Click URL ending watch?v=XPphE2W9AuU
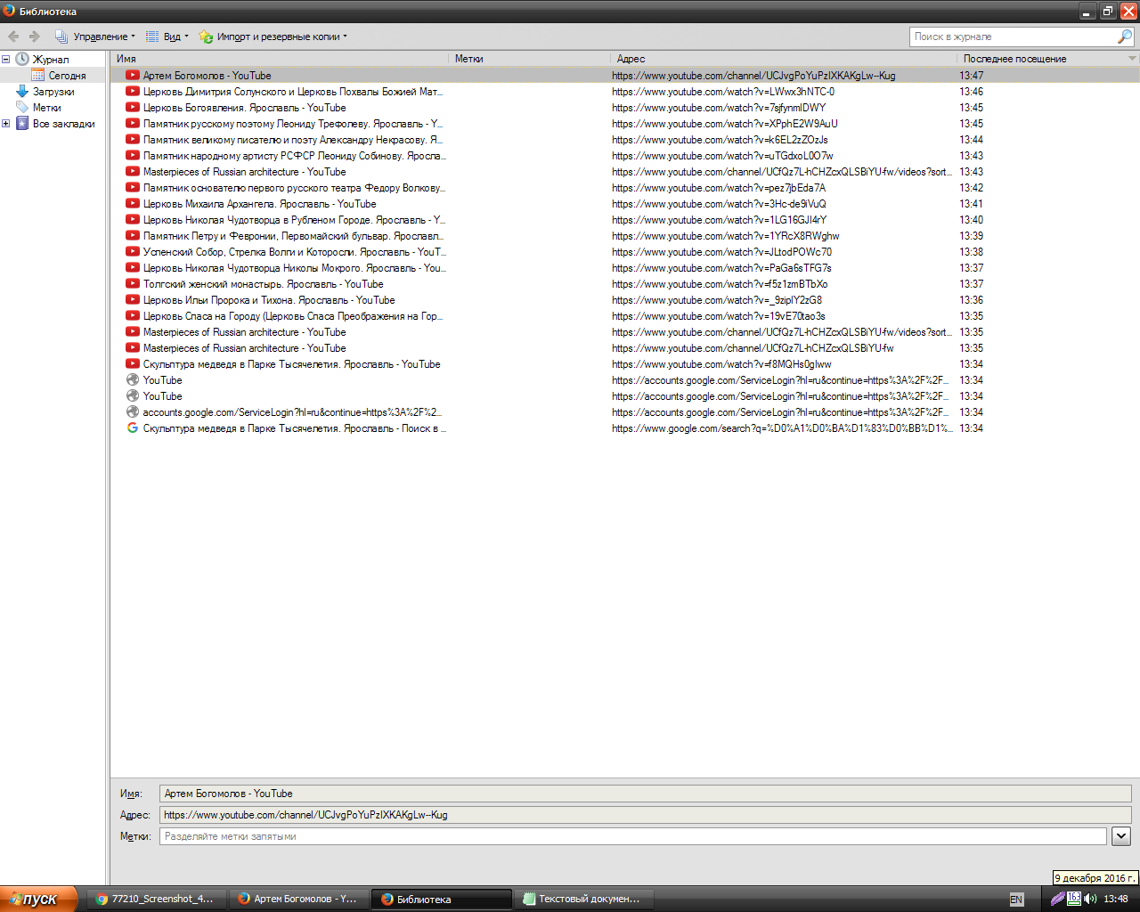Viewport: 1140px width, 912px height. click(x=725, y=124)
